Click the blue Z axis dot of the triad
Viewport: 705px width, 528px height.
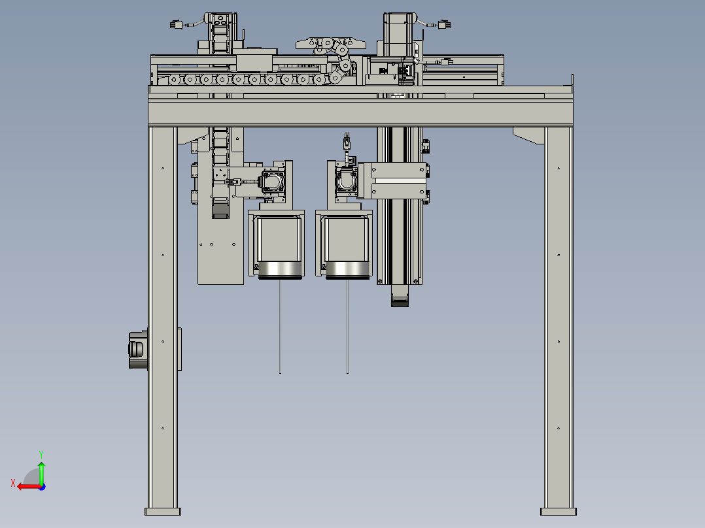click(x=42, y=487)
